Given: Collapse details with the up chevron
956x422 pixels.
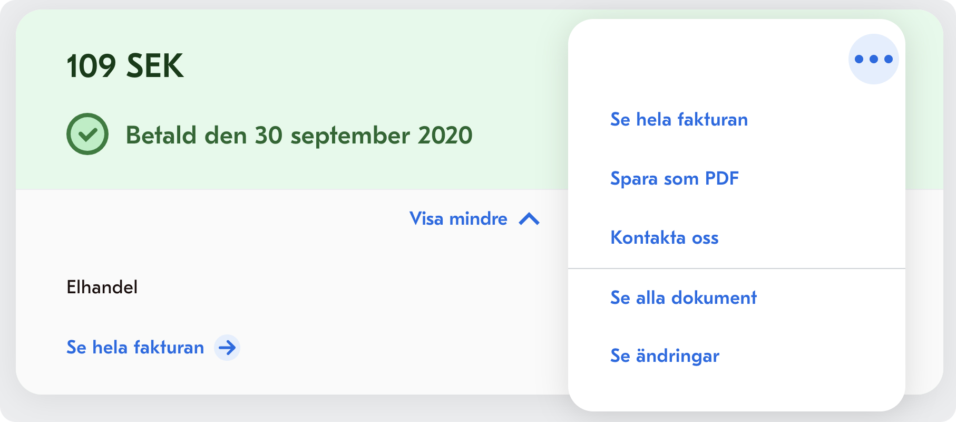Looking at the screenshot, I should [529, 219].
